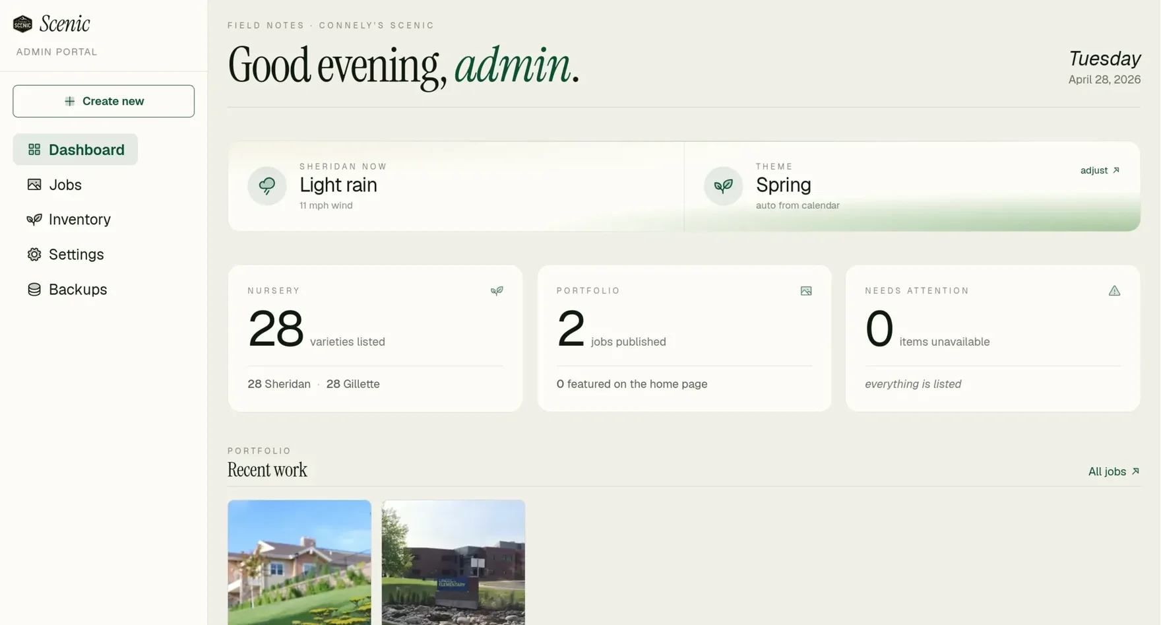The height and width of the screenshot is (625, 1161).
Task: Open the elementary school sign thumbnail
Action: 453,562
